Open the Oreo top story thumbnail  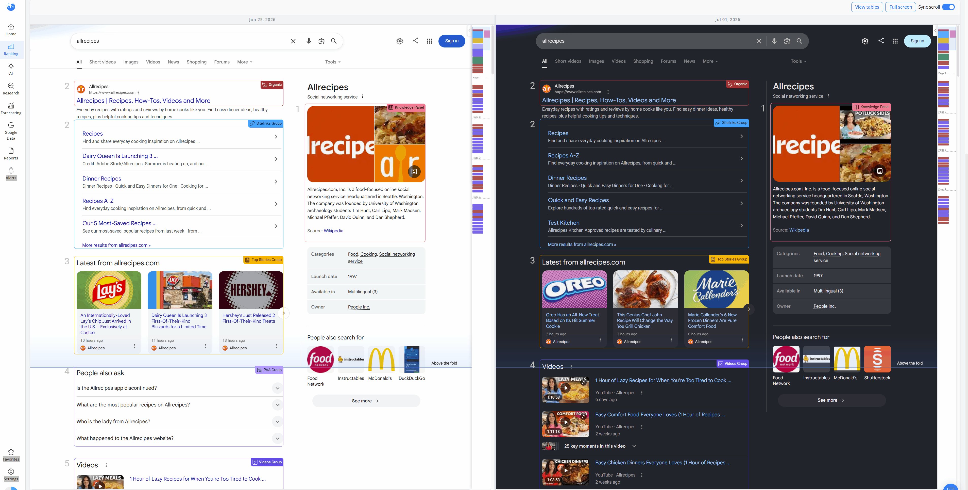pos(574,290)
